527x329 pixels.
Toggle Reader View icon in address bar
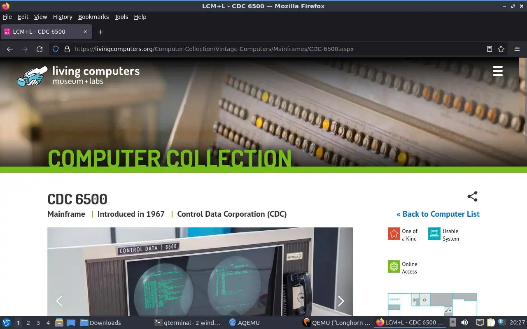pos(489,49)
